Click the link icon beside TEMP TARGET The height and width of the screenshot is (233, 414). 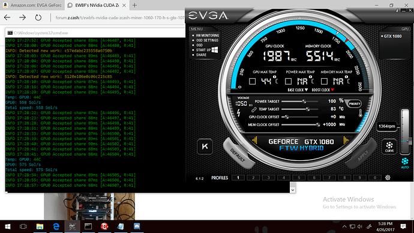tap(254, 109)
